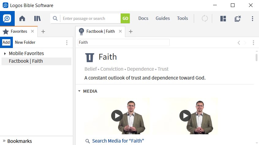
Task: Click the Faith heading text
Action: (108, 57)
